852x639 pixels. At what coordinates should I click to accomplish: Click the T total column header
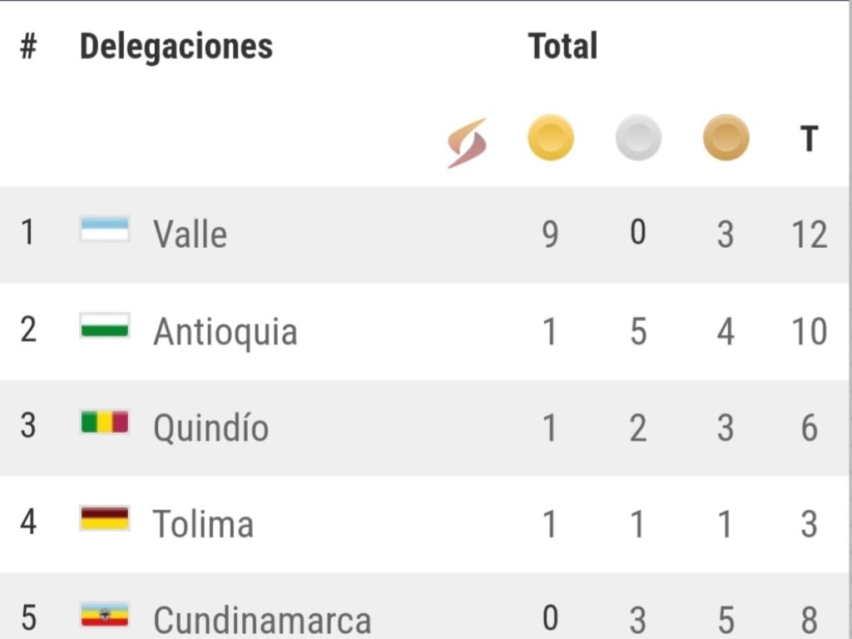click(x=809, y=139)
